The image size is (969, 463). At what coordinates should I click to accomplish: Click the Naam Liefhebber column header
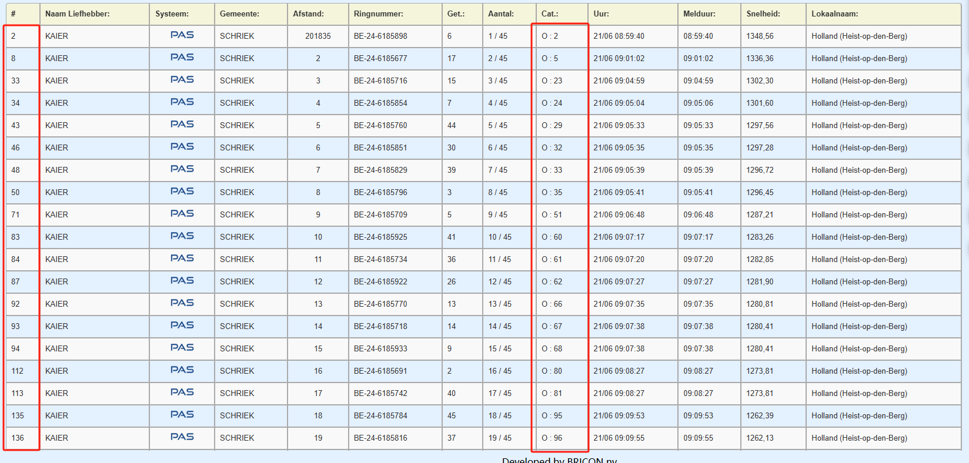pos(77,14)
